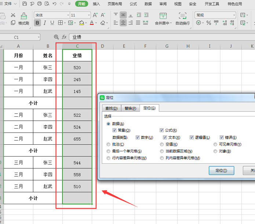
Task: Click the 定位(T) button in dialog
Action: click(x=221, y=170)
